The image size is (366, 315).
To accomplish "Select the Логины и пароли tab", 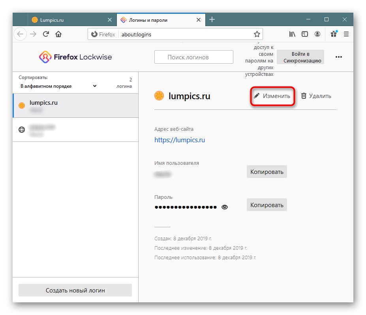I will (161, 20).
